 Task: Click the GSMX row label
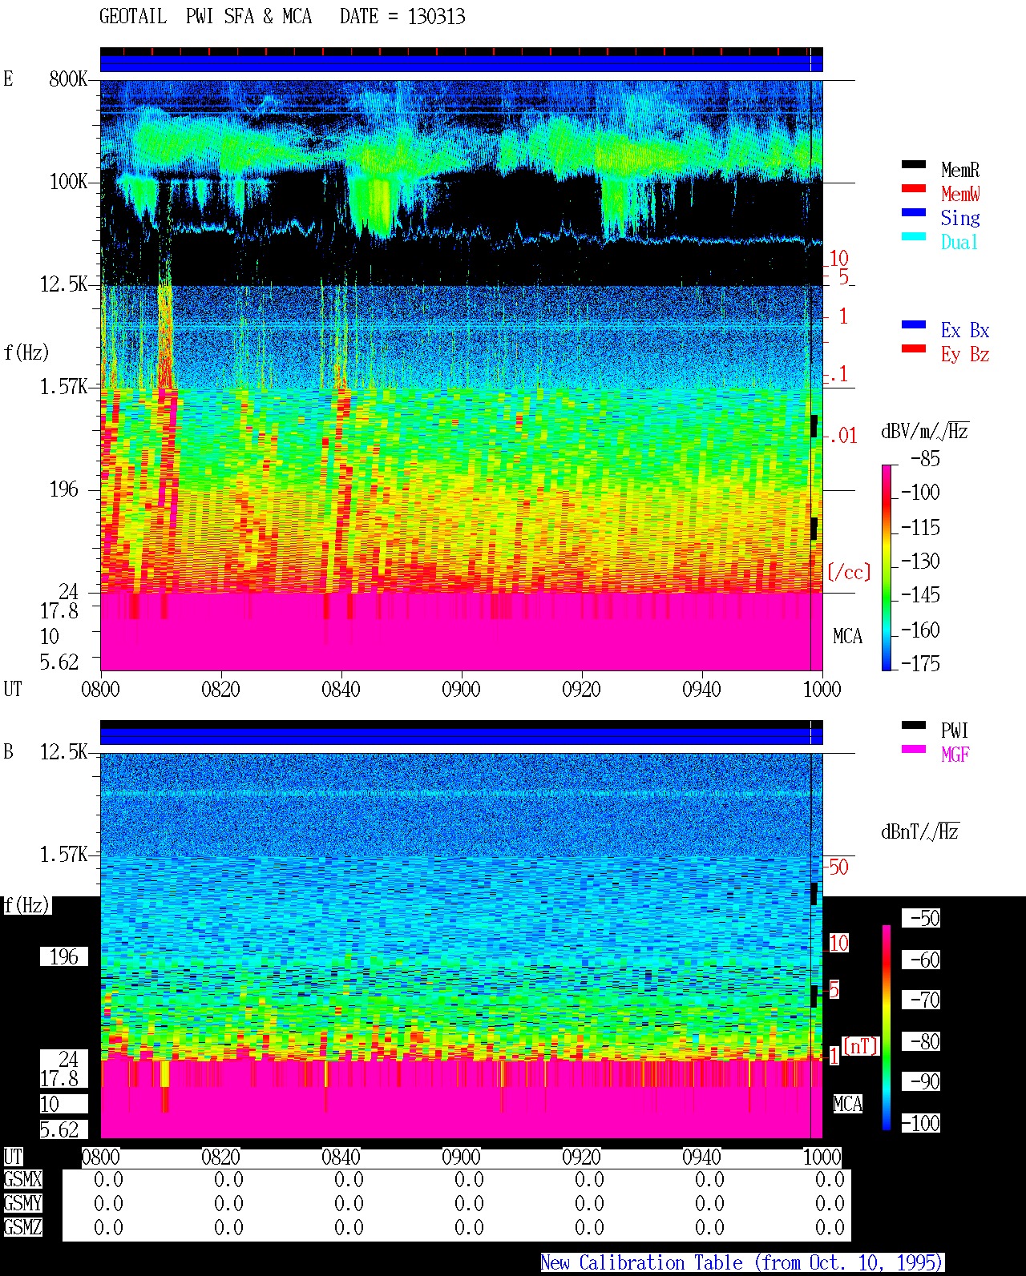point(22,1179)
